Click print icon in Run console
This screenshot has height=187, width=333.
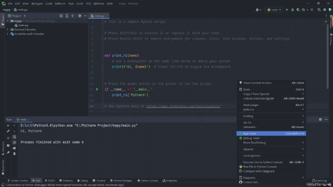(x=14, y=148)
